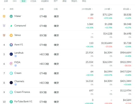Click the Aave V1 logo icon
The image size is (135, 104).
[x=11, y=45]
